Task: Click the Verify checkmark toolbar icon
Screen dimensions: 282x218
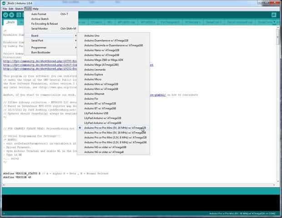Action: (5, 15)
